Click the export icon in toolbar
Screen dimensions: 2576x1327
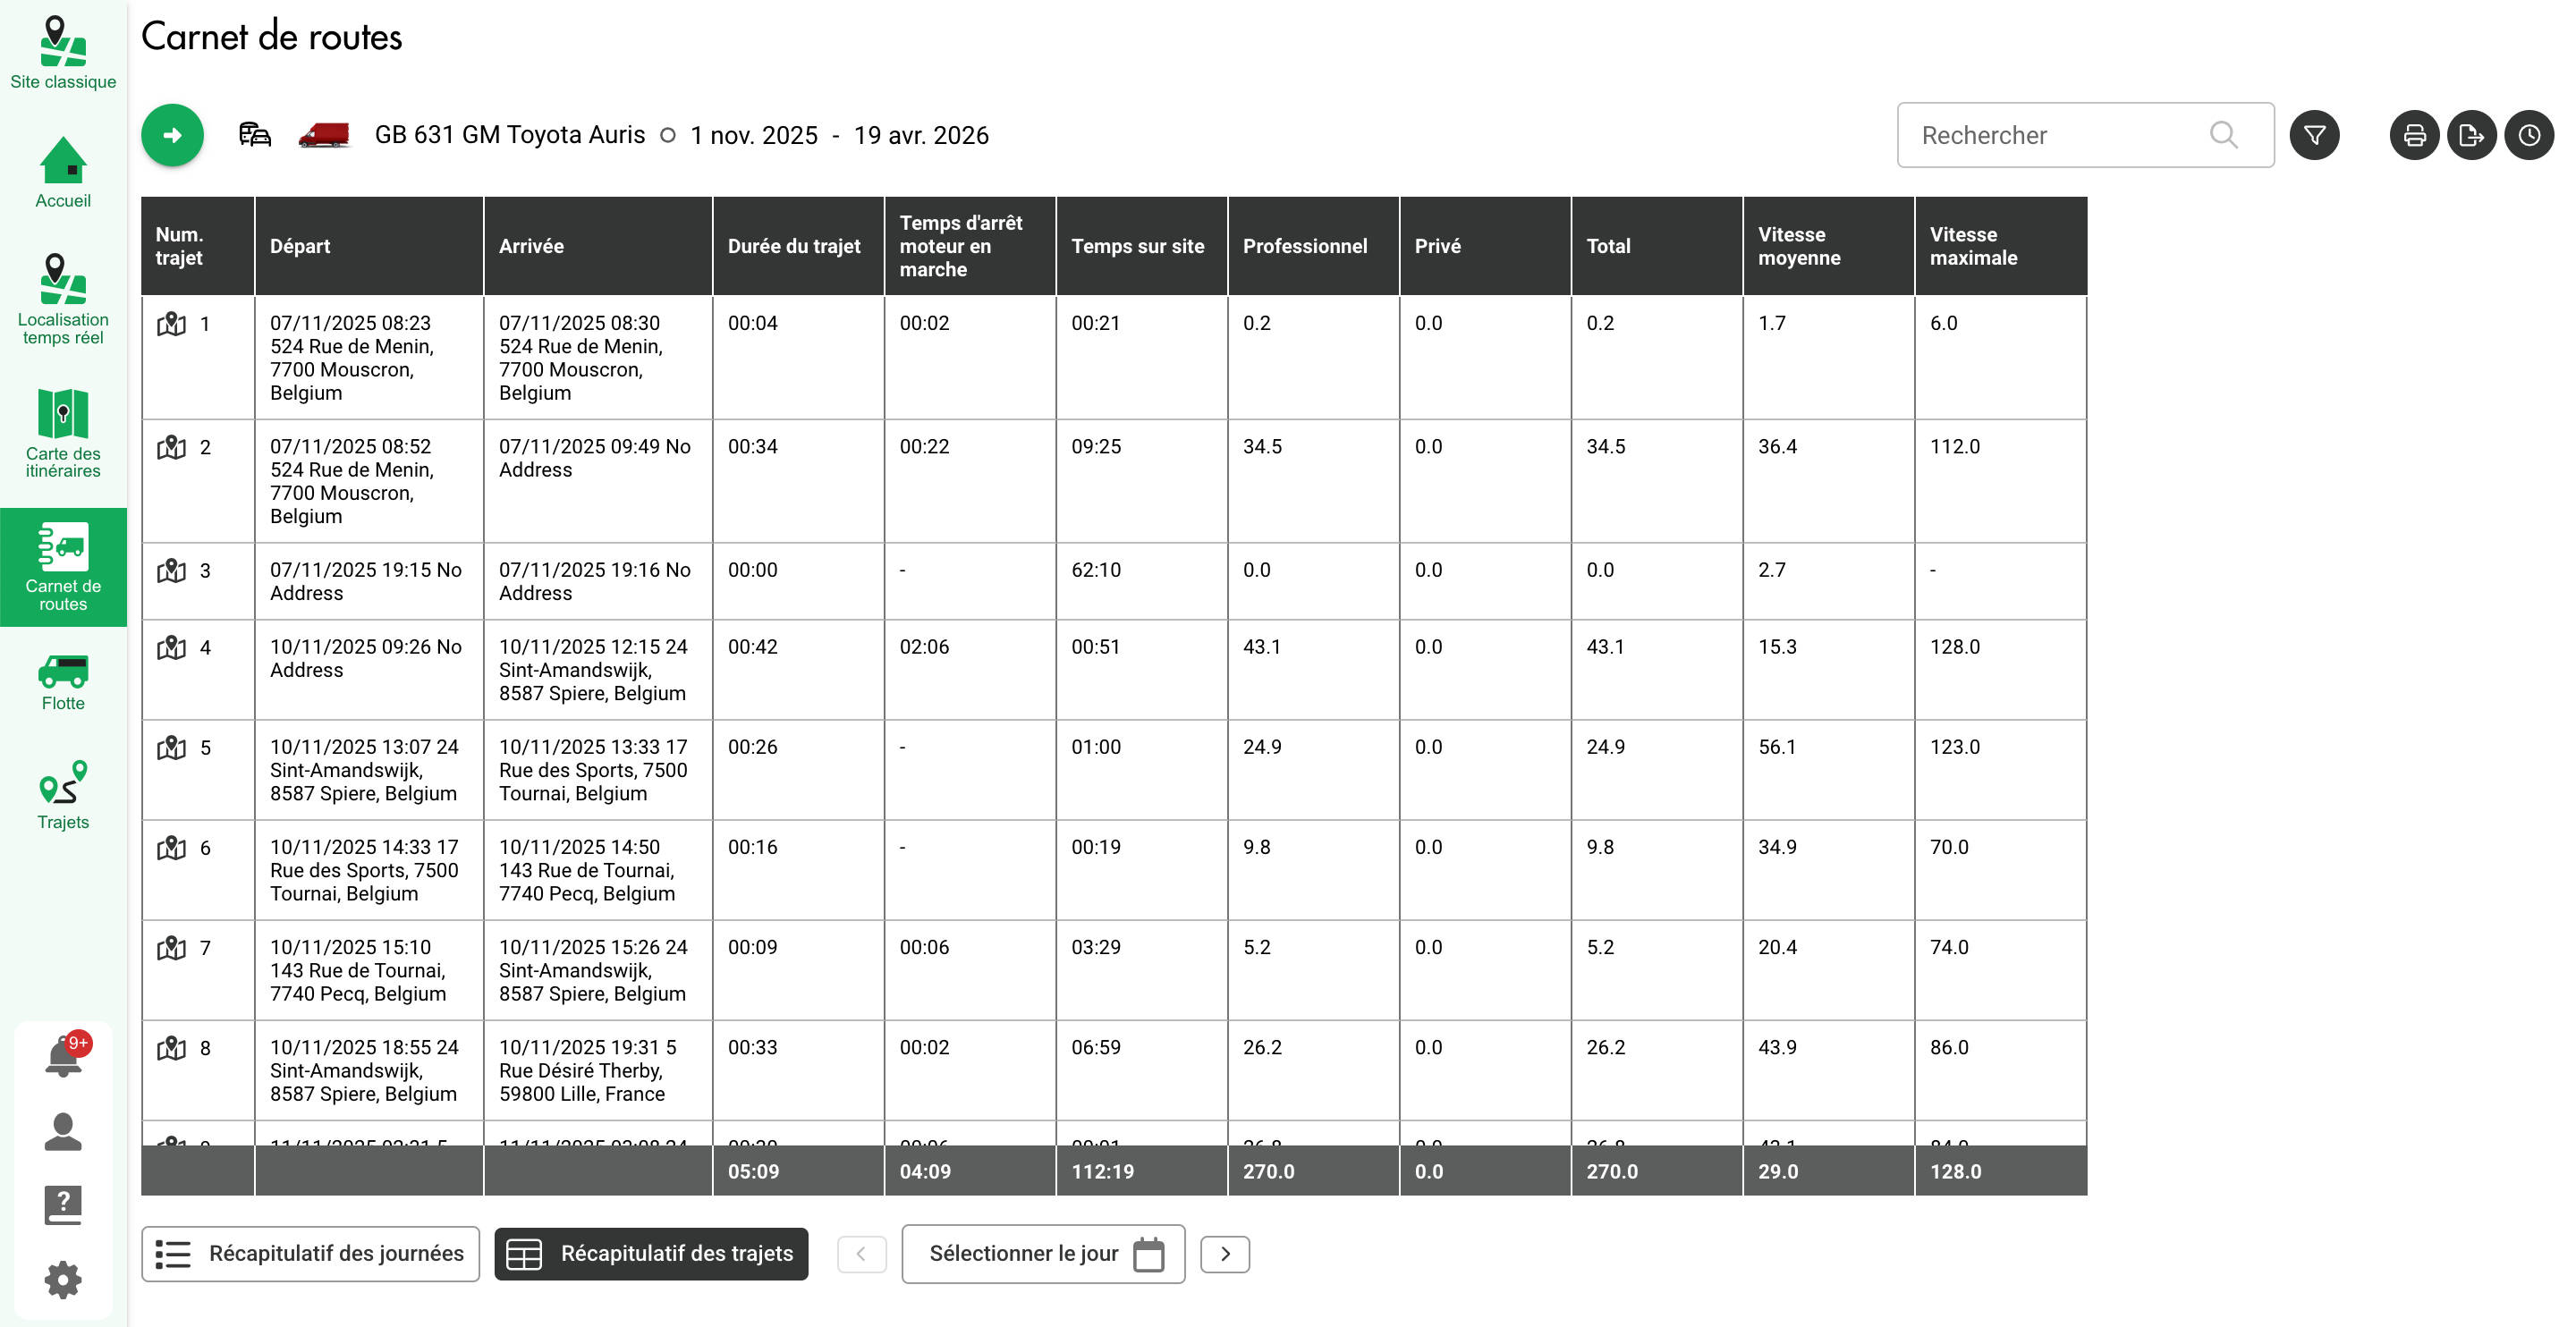2471,135
